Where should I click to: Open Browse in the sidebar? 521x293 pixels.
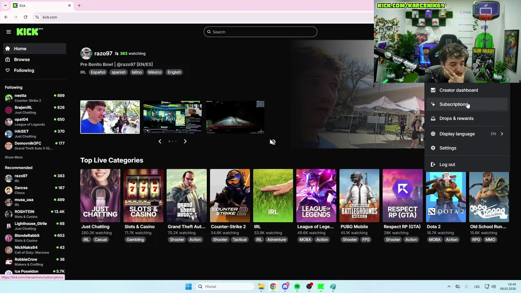[35, 59]
